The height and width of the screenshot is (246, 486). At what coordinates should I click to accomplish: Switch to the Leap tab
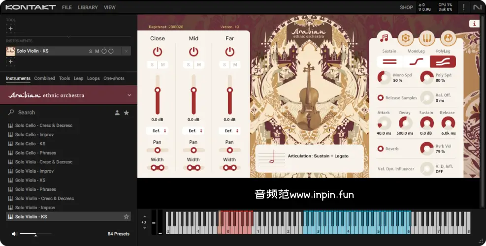coord(78,78)
